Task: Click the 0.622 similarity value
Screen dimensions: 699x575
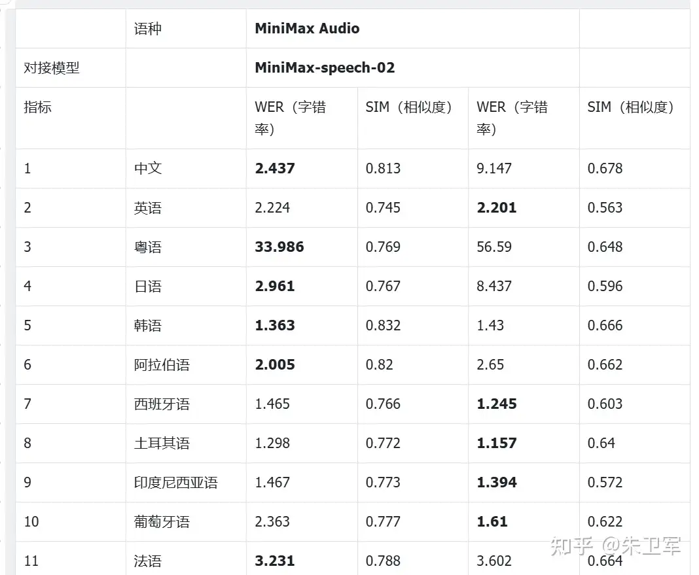Action: 605,521
